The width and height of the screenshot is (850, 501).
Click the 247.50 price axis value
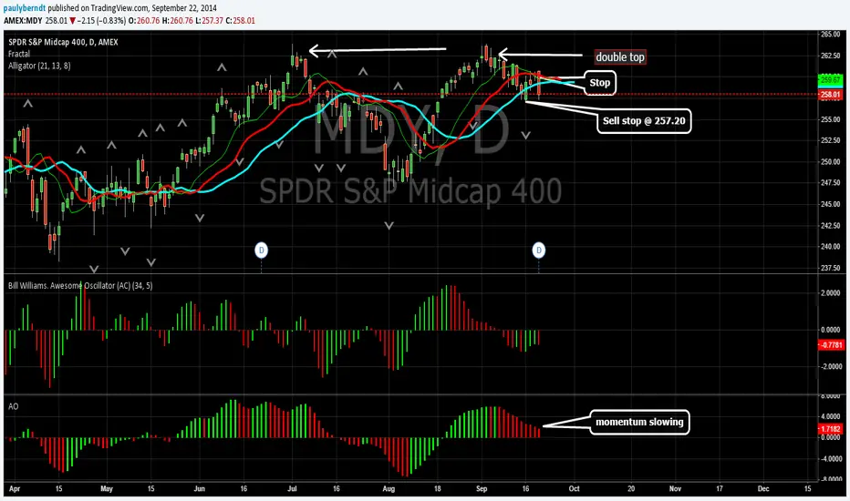click(830, 183)
